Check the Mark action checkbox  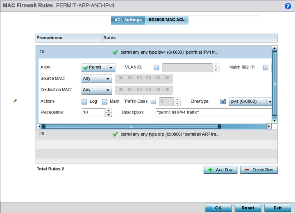click(104, 102)
